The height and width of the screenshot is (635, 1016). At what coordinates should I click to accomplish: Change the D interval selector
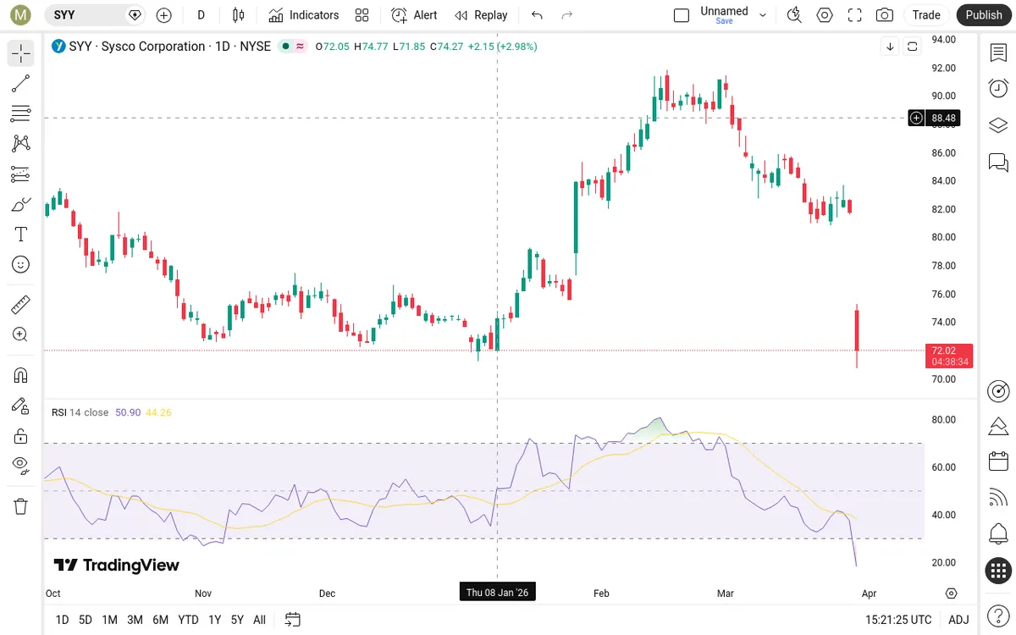[202, 15]
